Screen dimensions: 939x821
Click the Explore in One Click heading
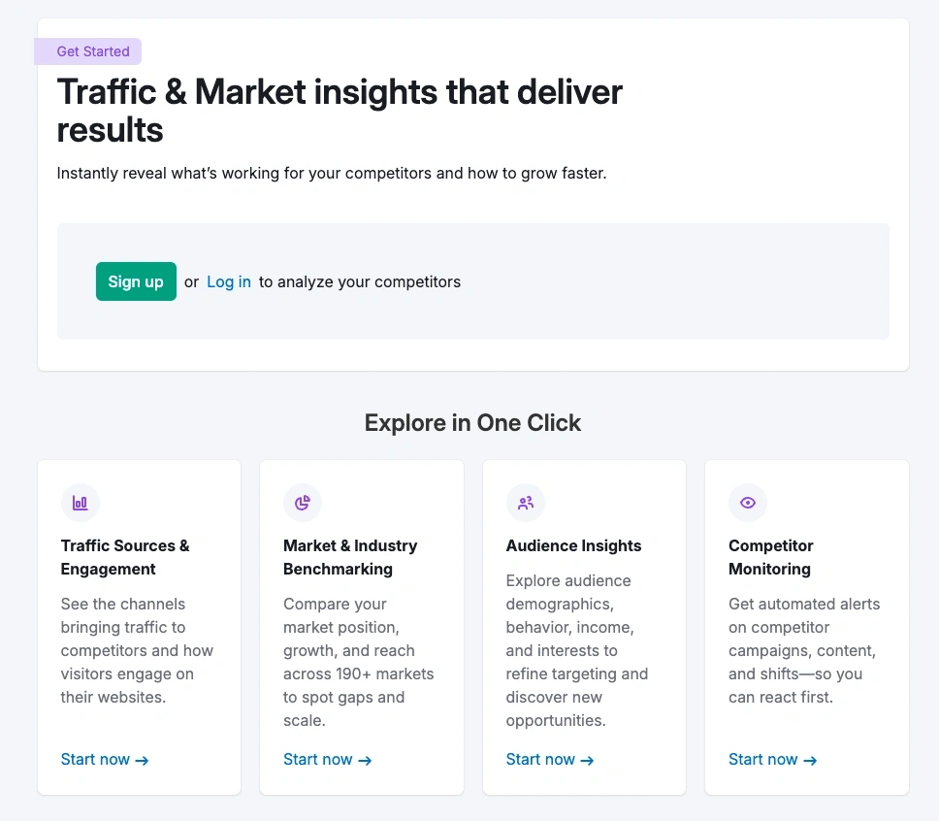(472, 423)
